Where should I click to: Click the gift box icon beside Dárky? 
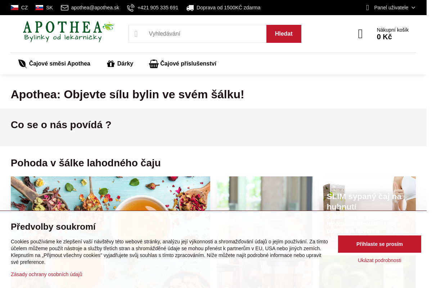tap(111, 64)
